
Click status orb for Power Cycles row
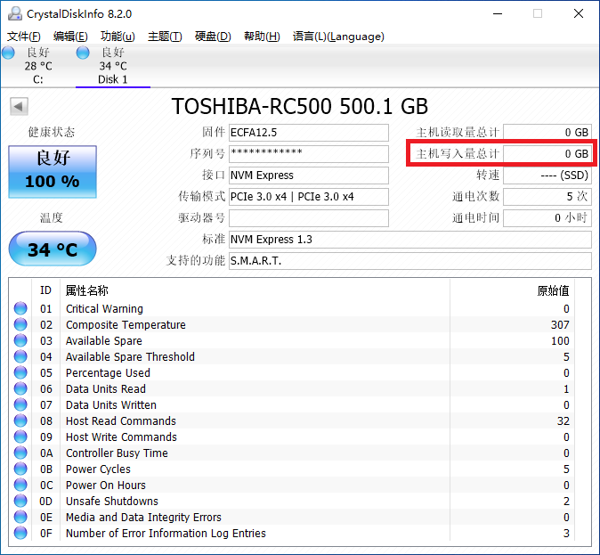coord(20,469)
